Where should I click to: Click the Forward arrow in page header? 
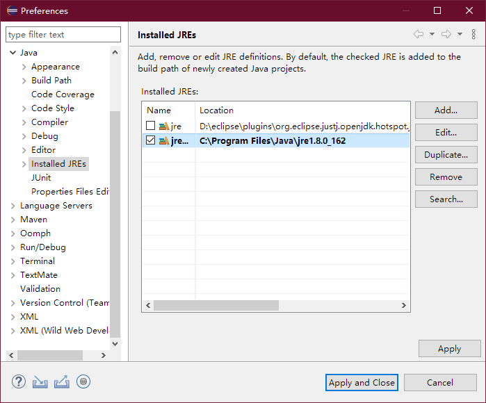click(446, 34)
